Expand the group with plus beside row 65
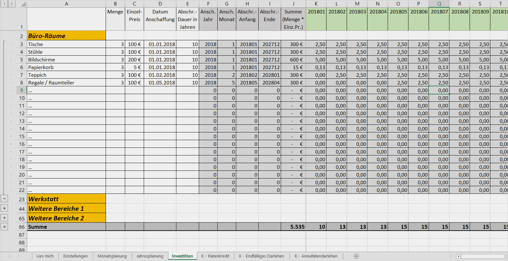This screenshot has width=508, height=261. (4, 218)
